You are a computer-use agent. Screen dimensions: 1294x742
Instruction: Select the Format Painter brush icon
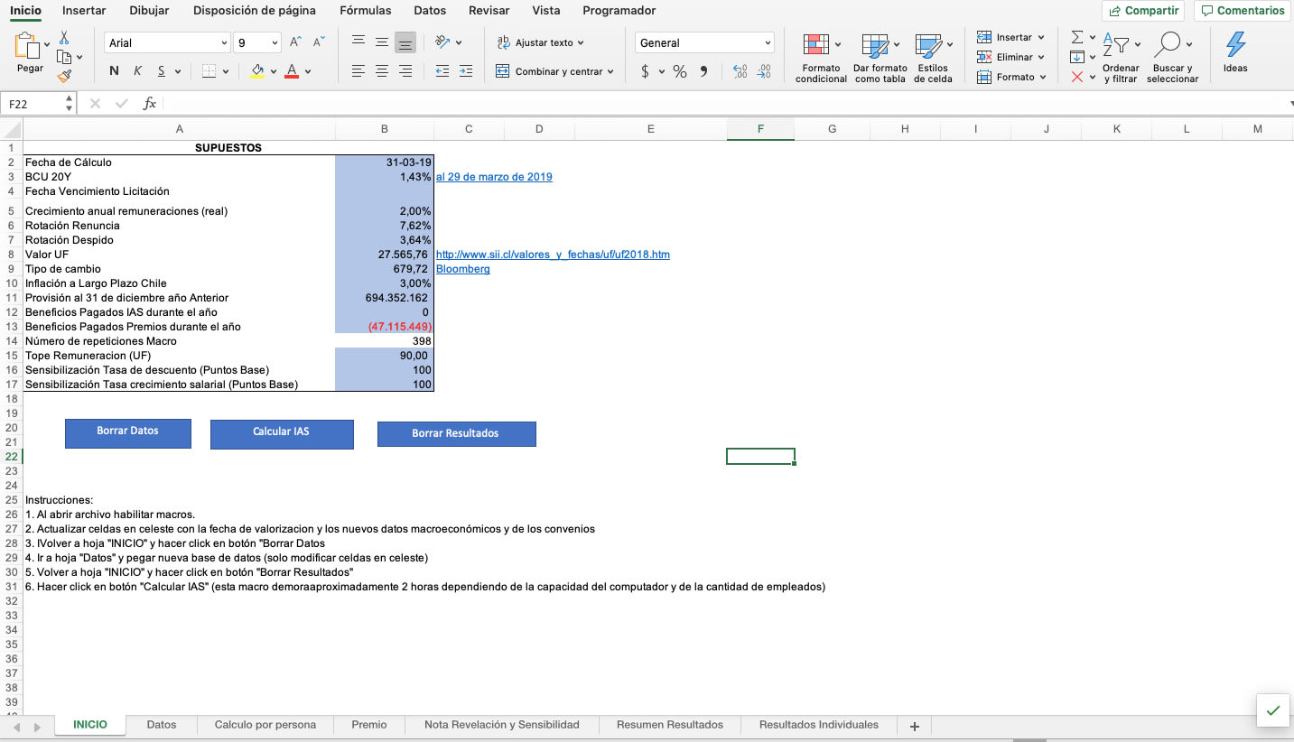(x=64, y=77)
